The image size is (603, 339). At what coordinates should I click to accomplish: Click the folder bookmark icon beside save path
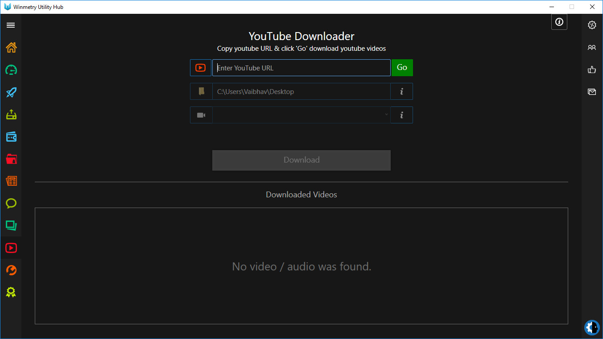201,91
